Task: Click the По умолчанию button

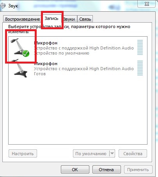Action: [x=91, y=154]
